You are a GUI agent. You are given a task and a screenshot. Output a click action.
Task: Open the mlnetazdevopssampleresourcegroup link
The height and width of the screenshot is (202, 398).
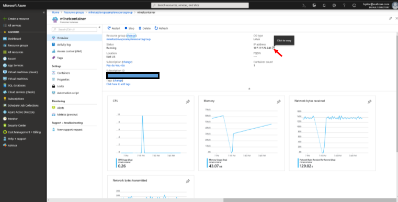pos(129,39)
